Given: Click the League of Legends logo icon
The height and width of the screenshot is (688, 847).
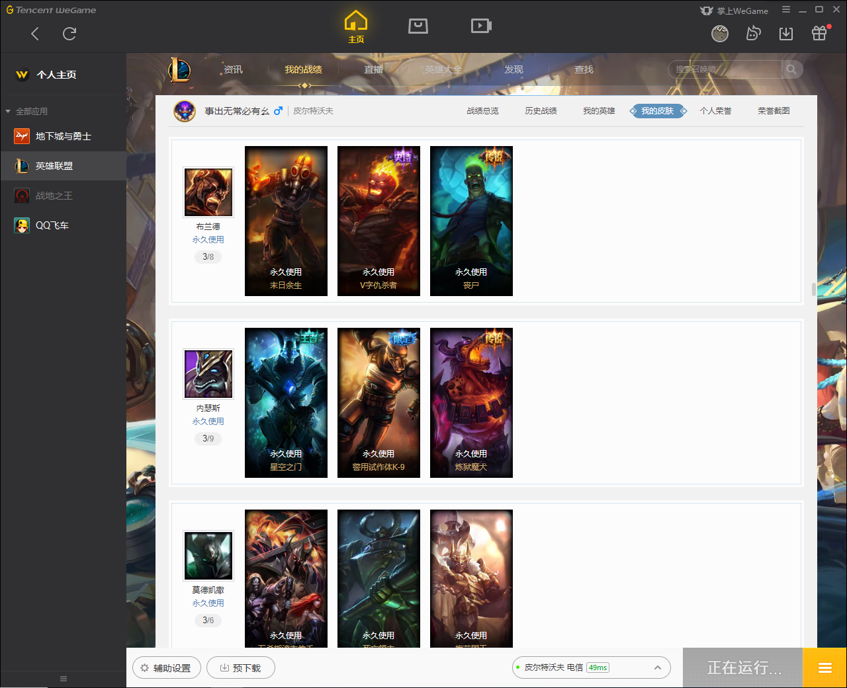Looking at the screenshot, I should [179, 69].
